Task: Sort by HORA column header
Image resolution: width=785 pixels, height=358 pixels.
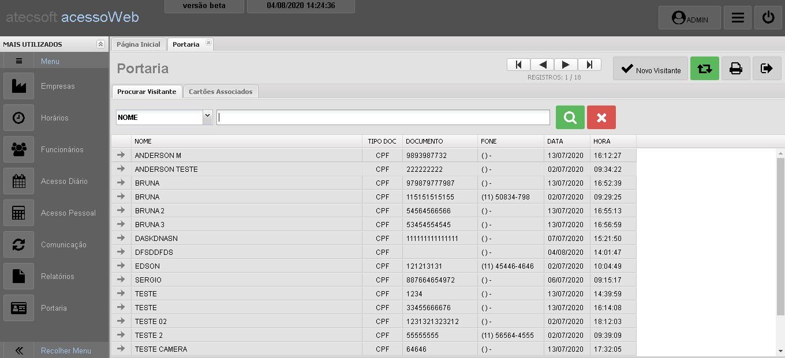Action: [x=613, y=141]
